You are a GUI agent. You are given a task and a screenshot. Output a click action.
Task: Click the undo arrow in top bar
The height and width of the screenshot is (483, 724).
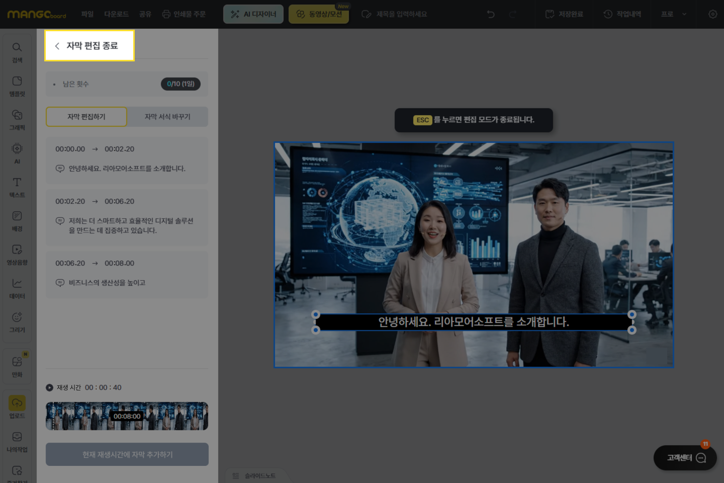[x=491, y=14]
